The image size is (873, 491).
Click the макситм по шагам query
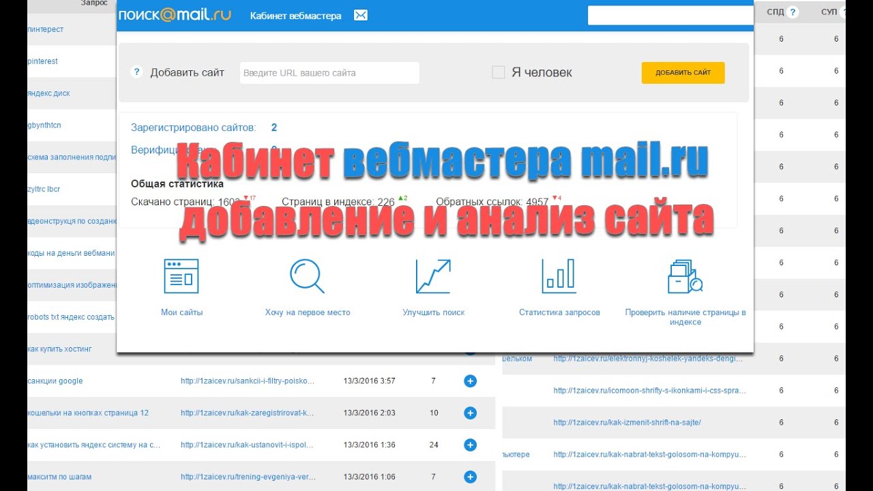[59, 477]
